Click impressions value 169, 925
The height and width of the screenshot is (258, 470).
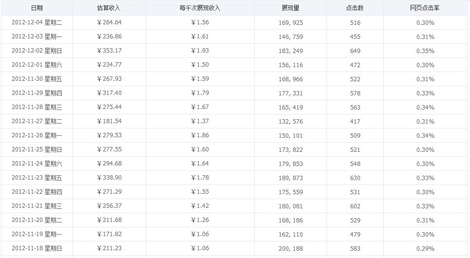[x=290, y=23]
